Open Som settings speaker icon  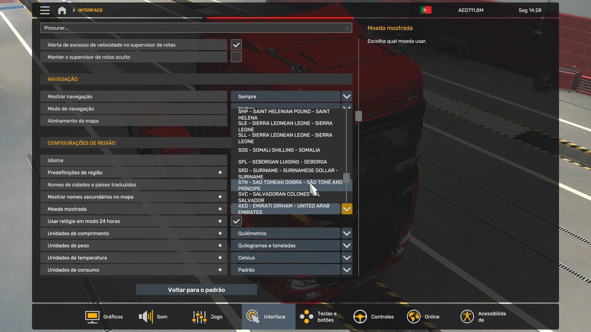click(x=146, y=317)
